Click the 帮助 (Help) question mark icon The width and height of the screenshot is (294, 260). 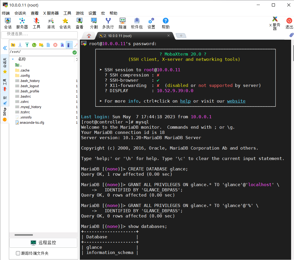166,23
